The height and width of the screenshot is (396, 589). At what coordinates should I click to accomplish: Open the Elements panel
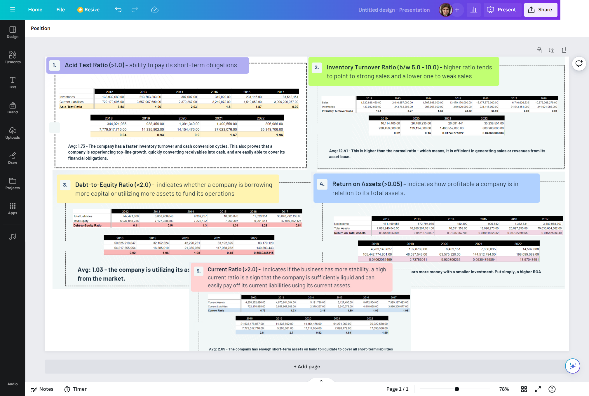click(x=13, y=57)
